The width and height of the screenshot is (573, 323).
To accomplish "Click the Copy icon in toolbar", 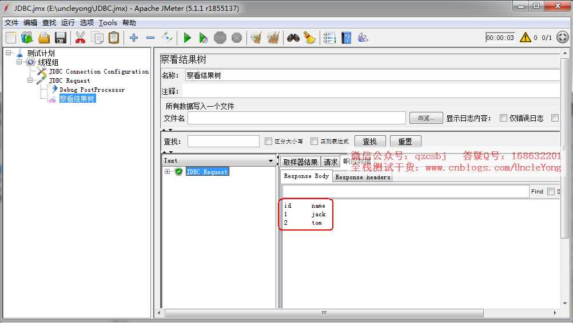I will [x=97, y=38].
